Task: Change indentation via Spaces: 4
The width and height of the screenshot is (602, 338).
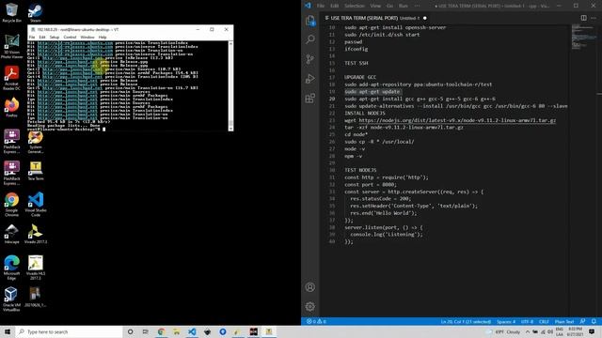Action: pos(506,321)
